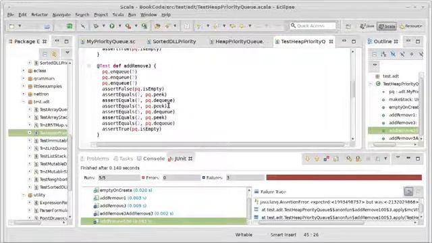Viewport: 432px width, 243px height.
Task: Click the Rerun Test icon in JUnit
Action: (x=349, y=159)
